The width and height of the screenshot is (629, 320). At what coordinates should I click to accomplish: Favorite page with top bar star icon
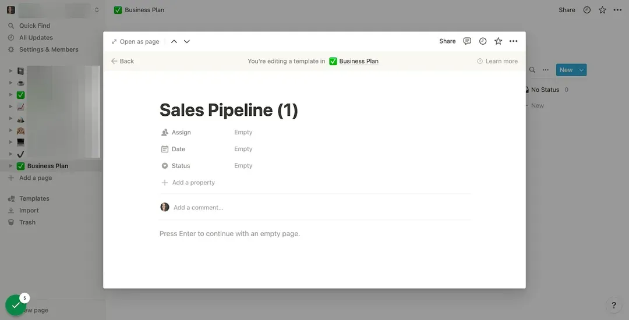pyautogui.click(x=602, y=10)
